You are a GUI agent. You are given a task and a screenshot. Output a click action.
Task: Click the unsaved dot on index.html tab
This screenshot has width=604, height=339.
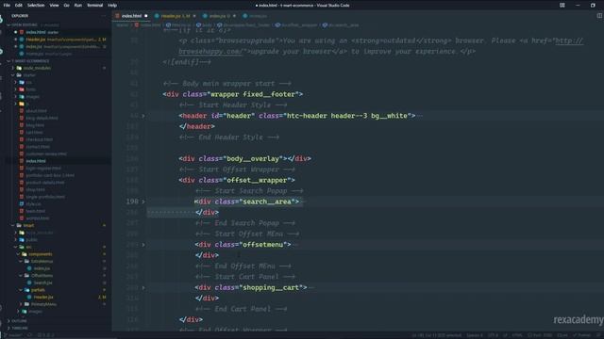pyautogui.click(x=146, y=16)
